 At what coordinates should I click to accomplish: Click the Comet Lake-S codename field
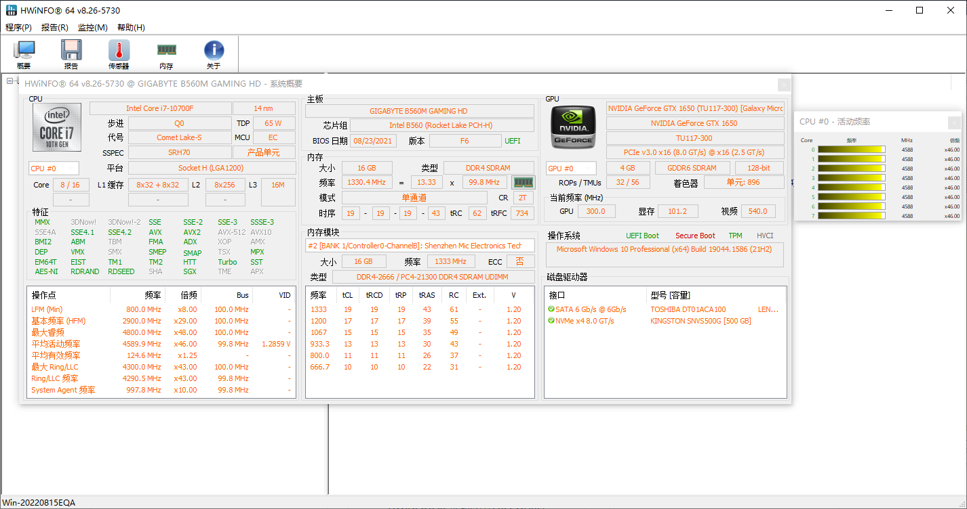(x=179, y=137)
